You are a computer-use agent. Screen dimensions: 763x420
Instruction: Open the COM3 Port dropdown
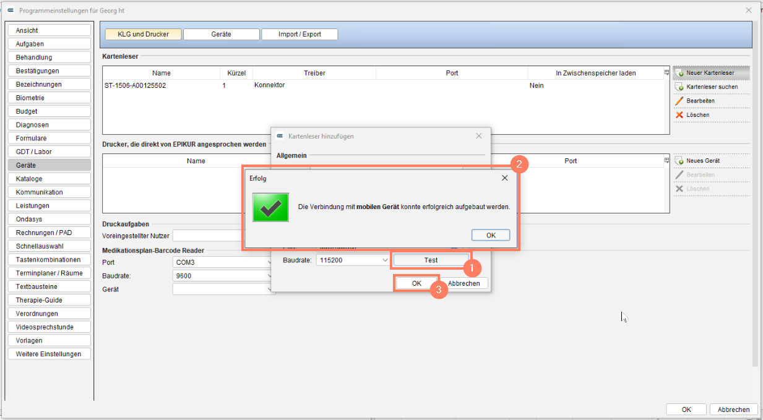269,262
